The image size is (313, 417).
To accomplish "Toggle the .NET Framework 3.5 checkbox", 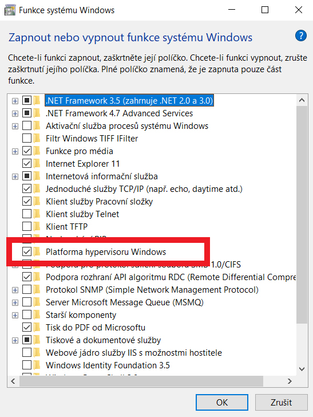I will click(27, 101).
